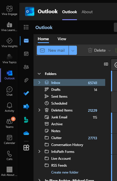Image resolution: width=117 pixels, height=181 pixels.
Task: Expand In-Place Archive section
Action: [39, 180]
